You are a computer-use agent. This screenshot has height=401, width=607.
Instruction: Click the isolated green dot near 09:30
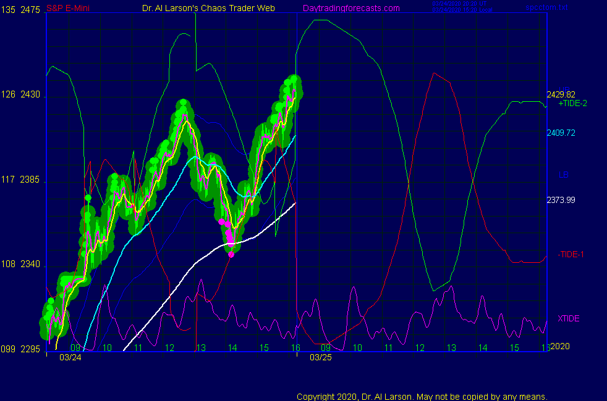click(88, 197)
